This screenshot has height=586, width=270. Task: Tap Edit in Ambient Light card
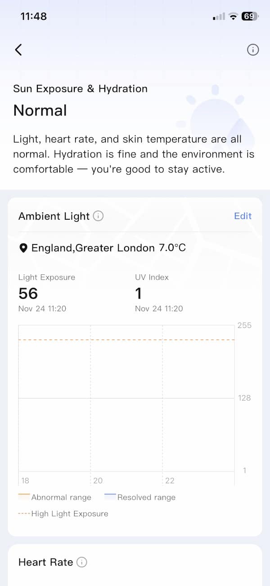(x=243, y=216)
